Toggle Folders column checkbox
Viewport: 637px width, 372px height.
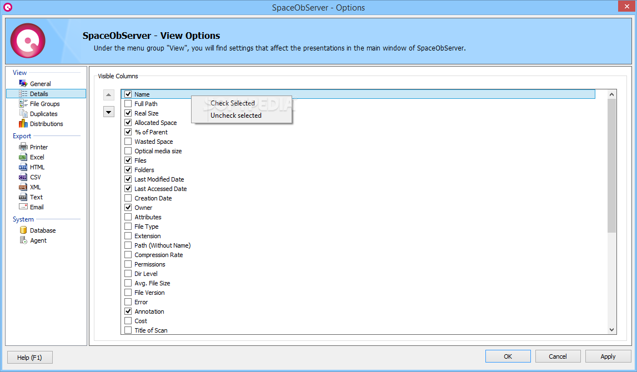coord(128,170)
